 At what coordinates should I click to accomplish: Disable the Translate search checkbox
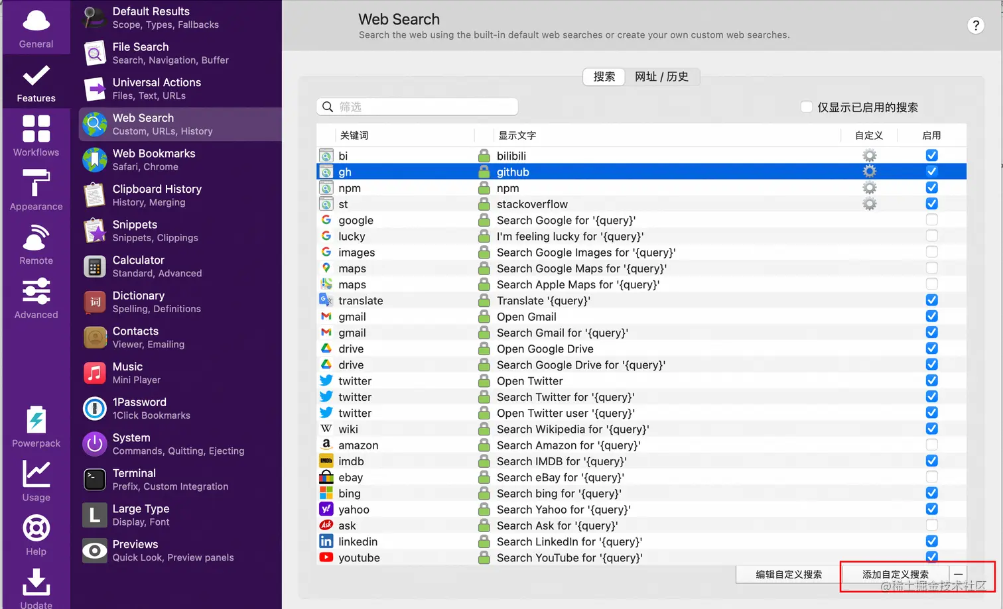click(x=931, y=300)
